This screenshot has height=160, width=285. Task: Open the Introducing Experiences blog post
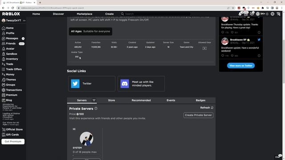(x=12, y=107)
